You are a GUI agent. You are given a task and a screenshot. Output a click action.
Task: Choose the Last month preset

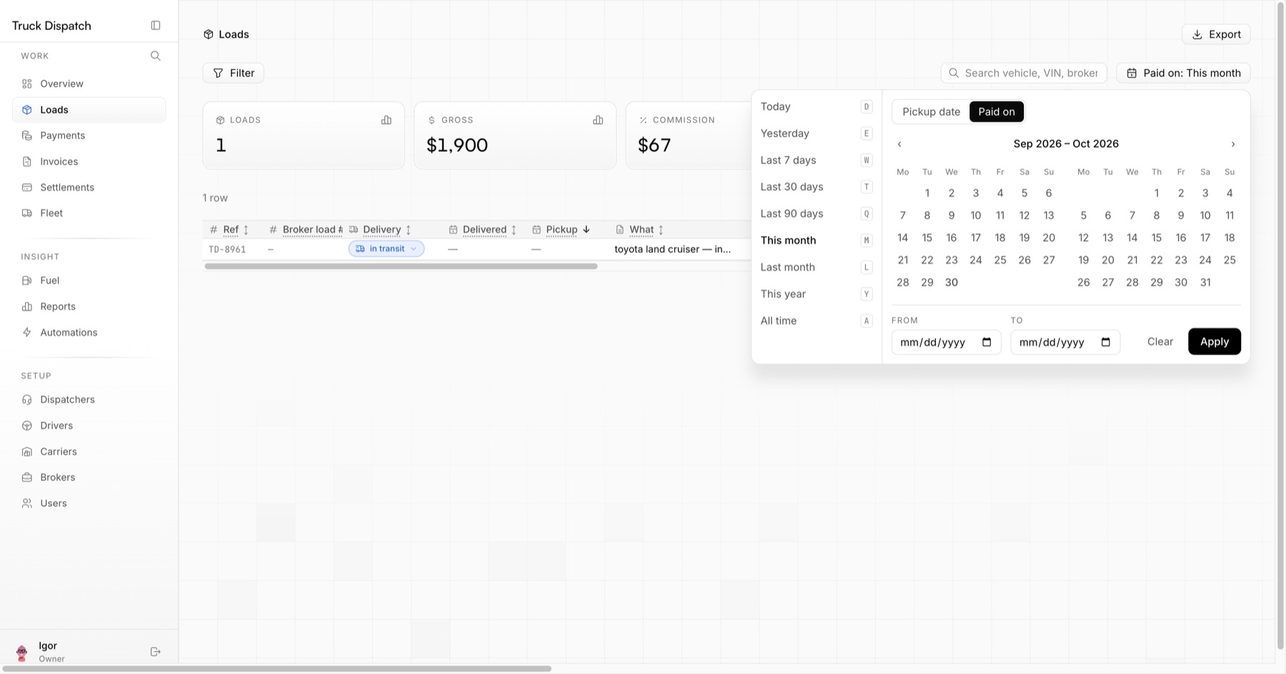(817, 267)
